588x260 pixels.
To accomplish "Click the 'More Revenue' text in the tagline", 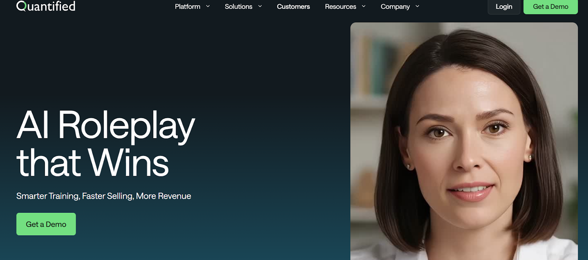I will click(164, 196).
